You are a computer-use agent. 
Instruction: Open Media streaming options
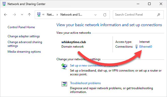tap(24, 52)
